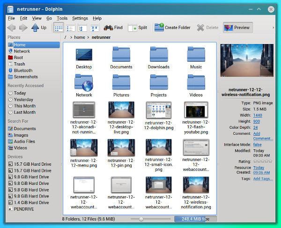281x228 pixels.
Task: Go back with the left arrow
Action: (x=11, y=28)
